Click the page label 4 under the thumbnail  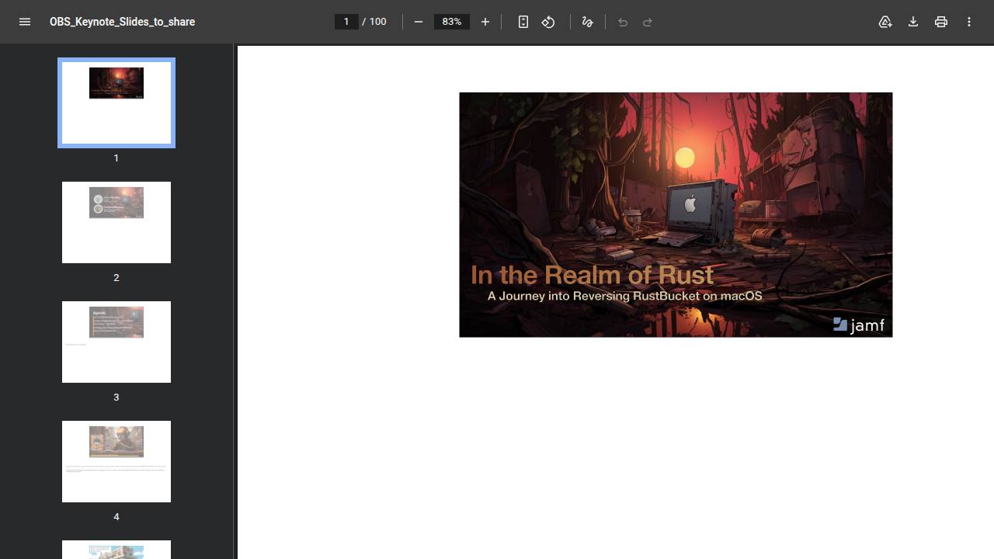(x=116, y=516)
